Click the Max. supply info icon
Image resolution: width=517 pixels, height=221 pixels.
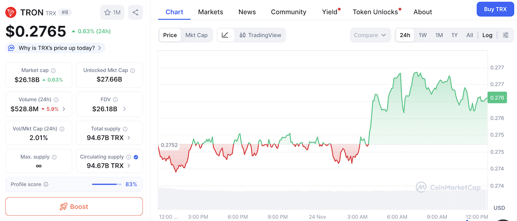pyautogui.click(x=54, y=157)
